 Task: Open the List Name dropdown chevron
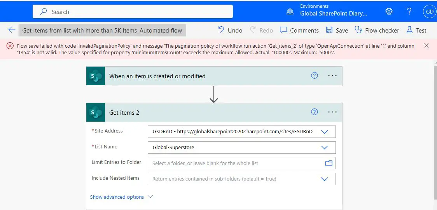(324, 148)
